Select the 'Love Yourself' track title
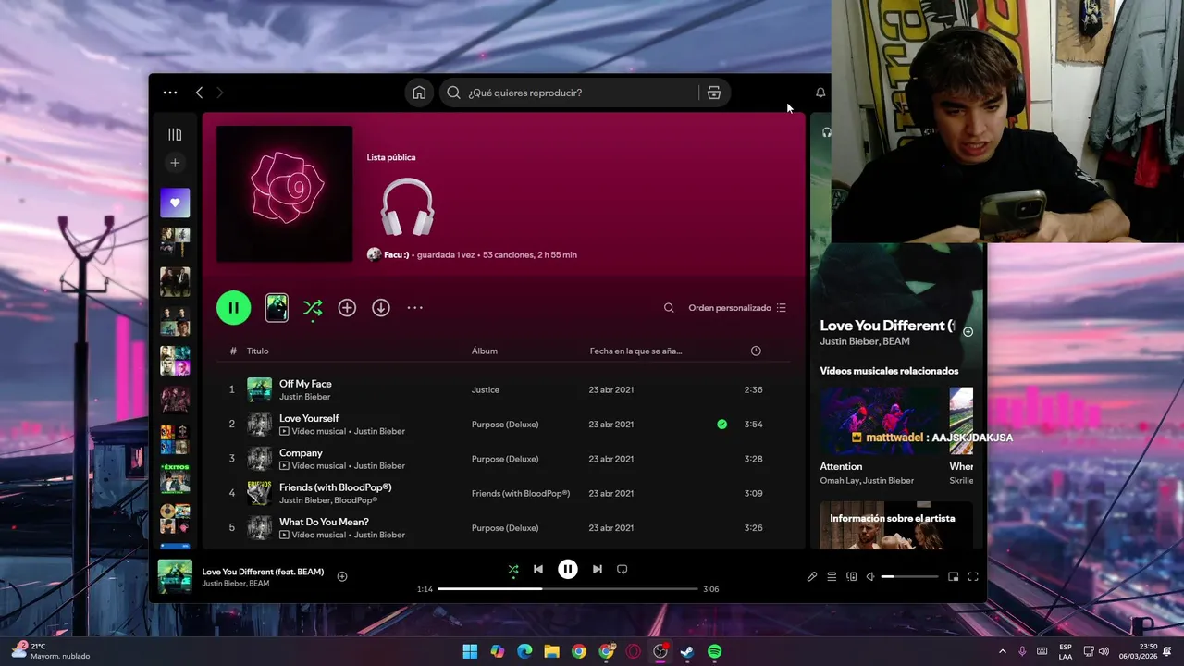Screen dimensions: 1184x666 tap(309, 418)
